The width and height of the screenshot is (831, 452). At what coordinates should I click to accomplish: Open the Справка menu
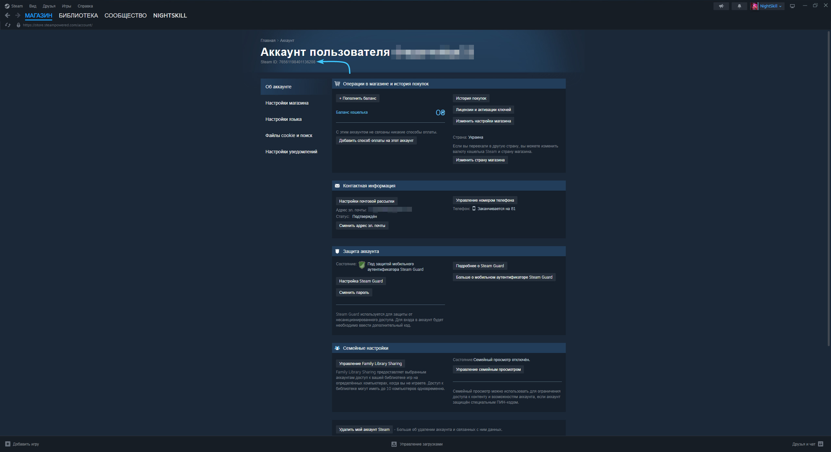click(x=85, y=6)
